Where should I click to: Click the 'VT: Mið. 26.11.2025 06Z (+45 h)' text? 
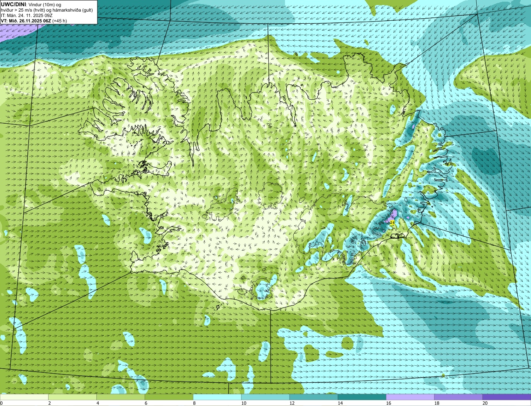point(34,20)
